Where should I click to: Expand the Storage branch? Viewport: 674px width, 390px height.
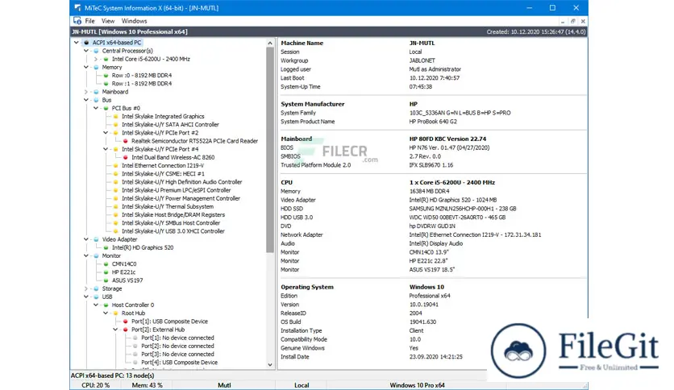tap(86, 288)
